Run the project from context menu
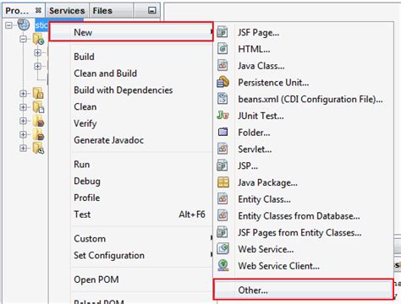Viewport: 401px width, 304px height. click(x=82, y=164)
